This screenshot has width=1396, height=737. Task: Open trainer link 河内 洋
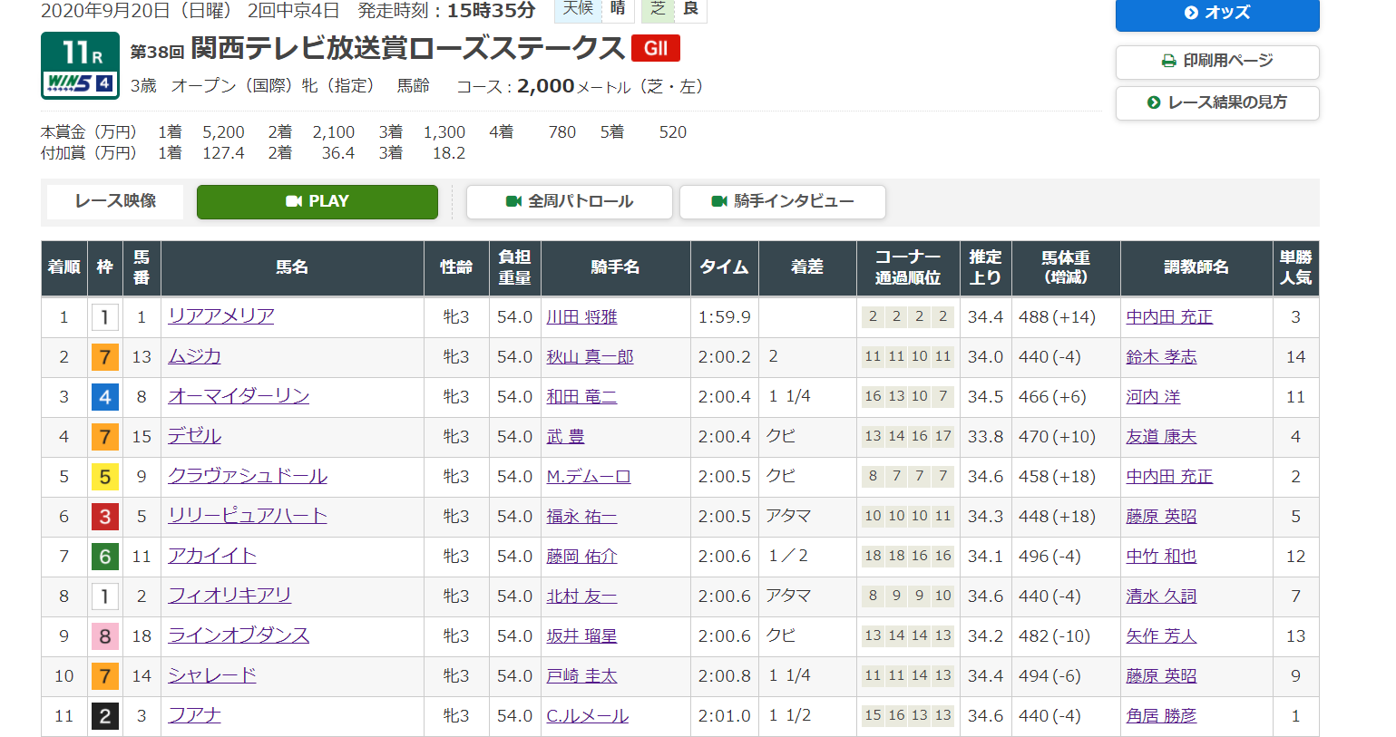pyautogui.click(x=1153, y=397)
